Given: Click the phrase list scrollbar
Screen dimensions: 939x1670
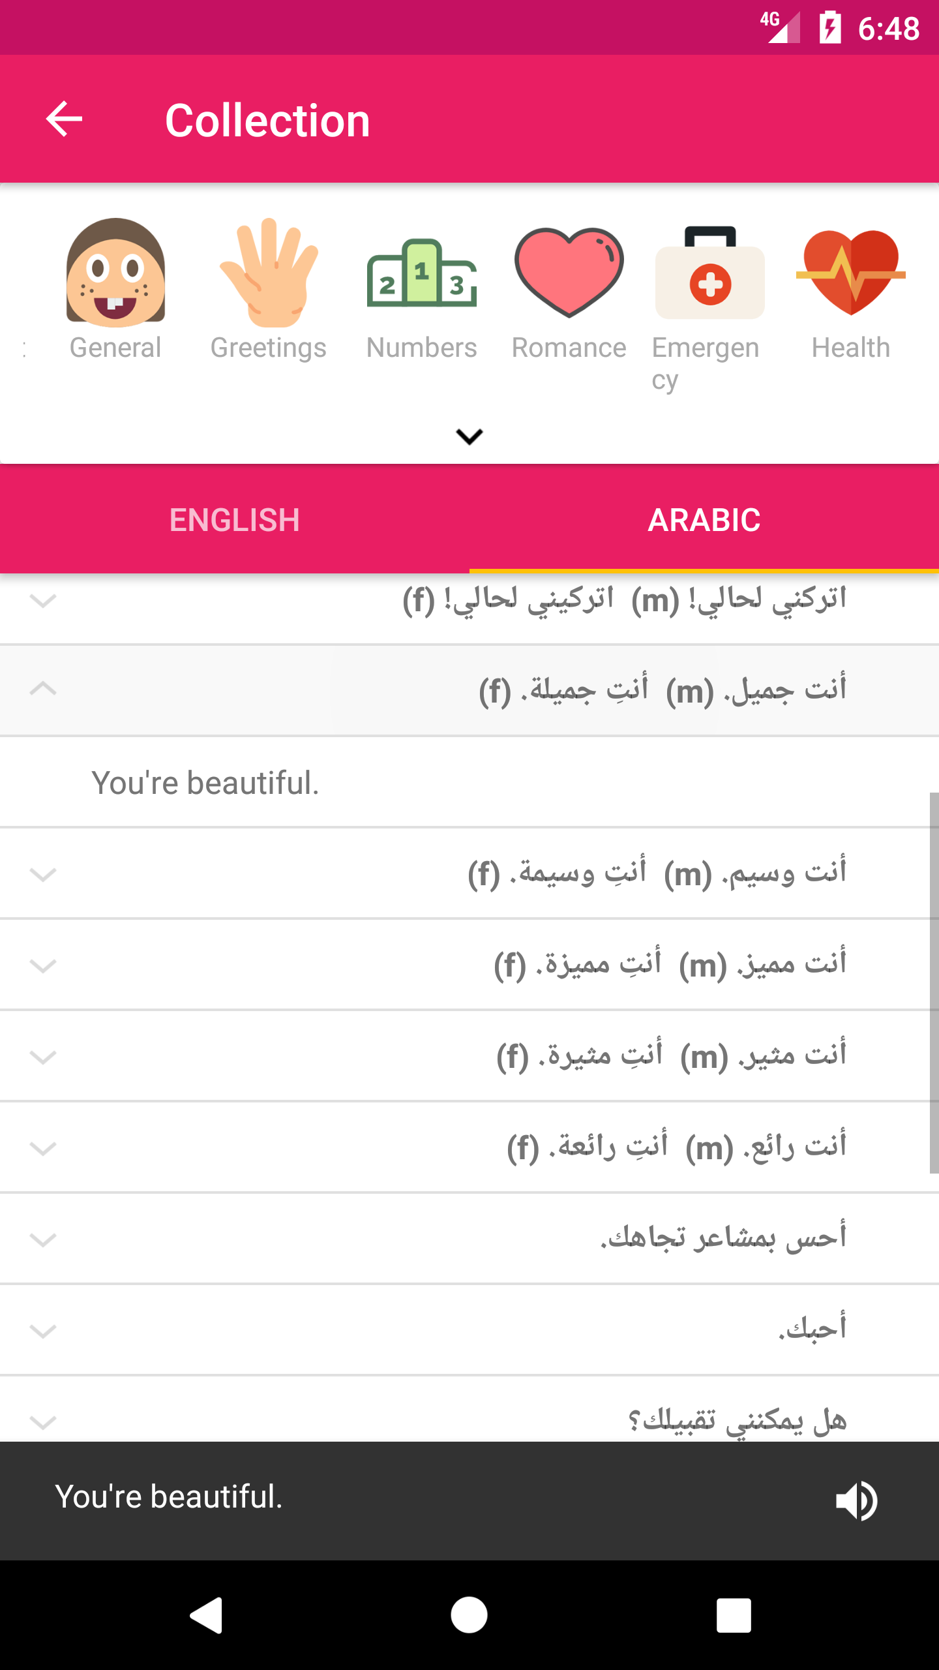Looking at the screenshot, I should (x=934, y=983).
